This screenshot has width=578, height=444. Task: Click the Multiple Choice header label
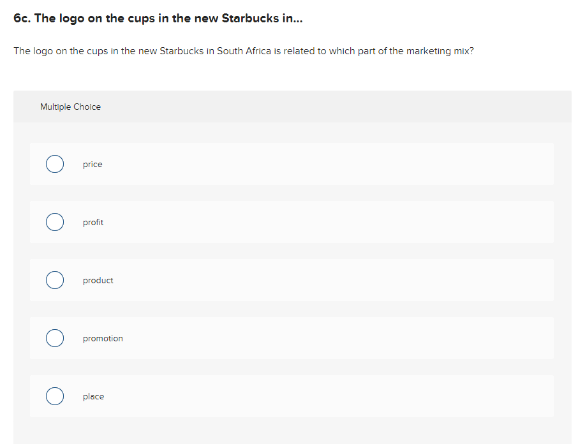point(70,107)
